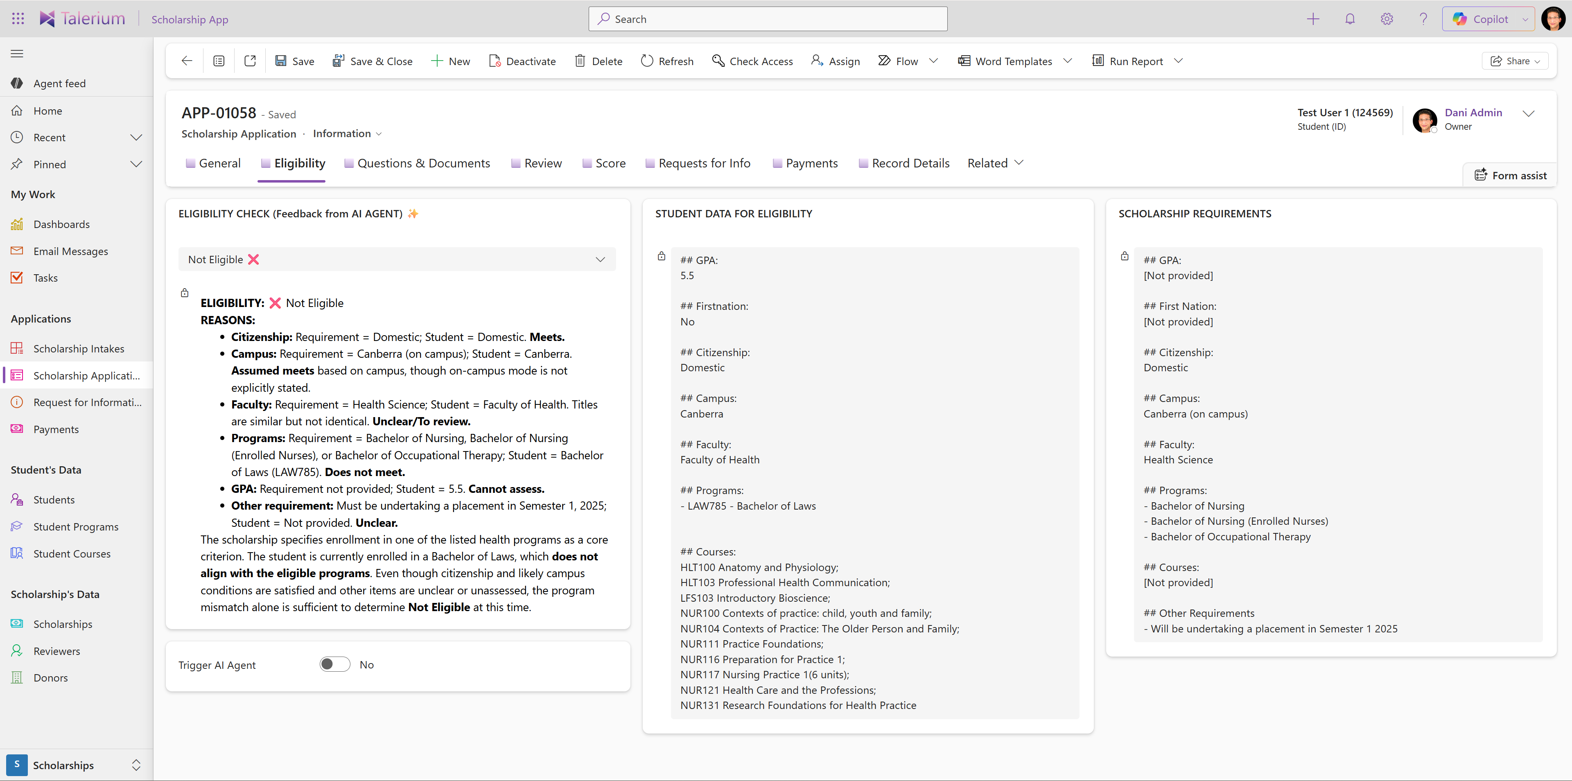This screenshot has height=781, width=1572.
Task: Open Email Messages in My Work
Action: [70, 251]
